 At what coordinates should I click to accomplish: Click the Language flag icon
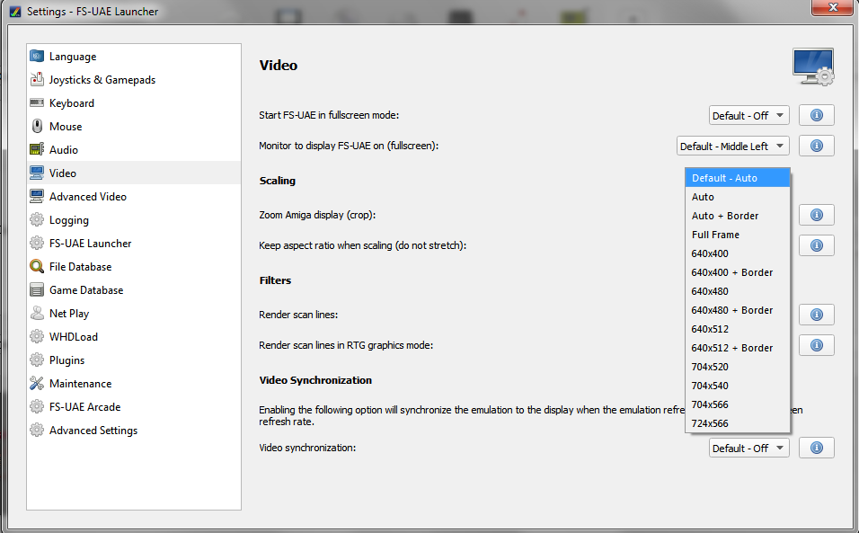[37, 57]
